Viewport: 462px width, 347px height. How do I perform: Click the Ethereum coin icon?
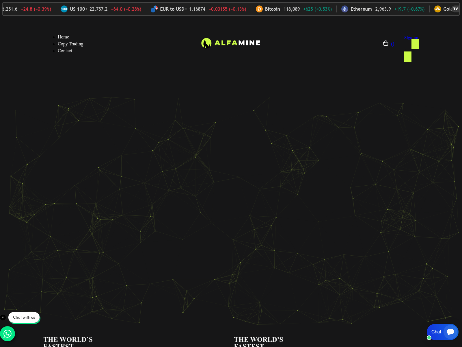345,9
